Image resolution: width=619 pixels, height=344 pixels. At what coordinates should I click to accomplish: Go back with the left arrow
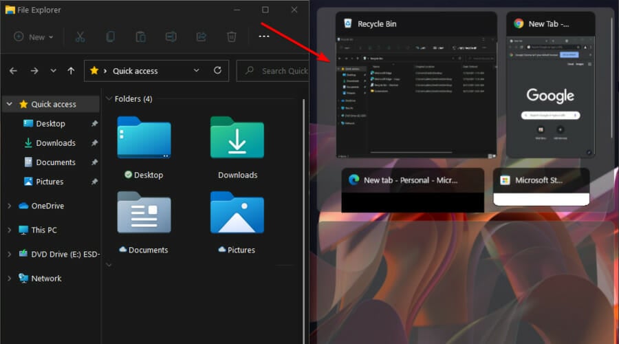click(x=14, y=71)
